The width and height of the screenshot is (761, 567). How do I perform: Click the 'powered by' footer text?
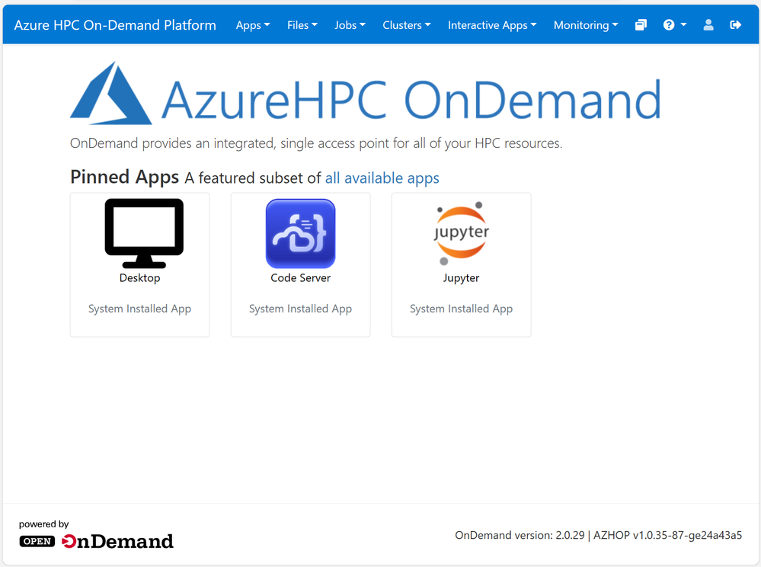pyautogui.click(x=43, y=524)
